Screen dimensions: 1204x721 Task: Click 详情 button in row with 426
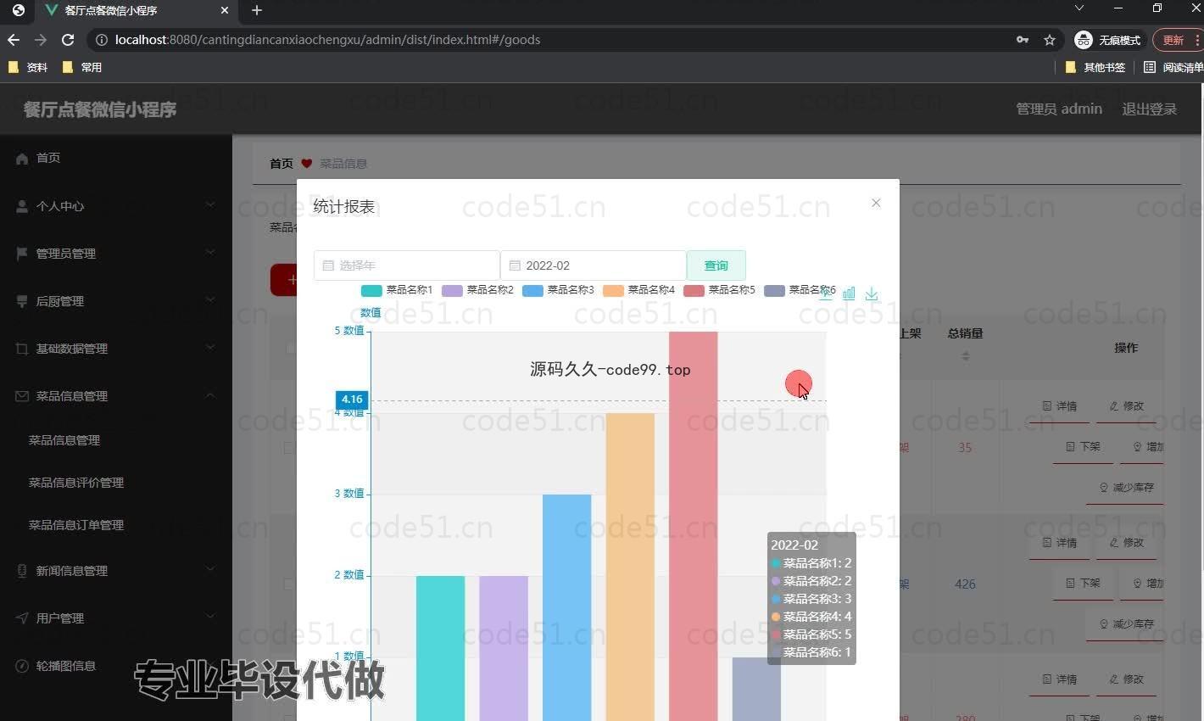1060,543
